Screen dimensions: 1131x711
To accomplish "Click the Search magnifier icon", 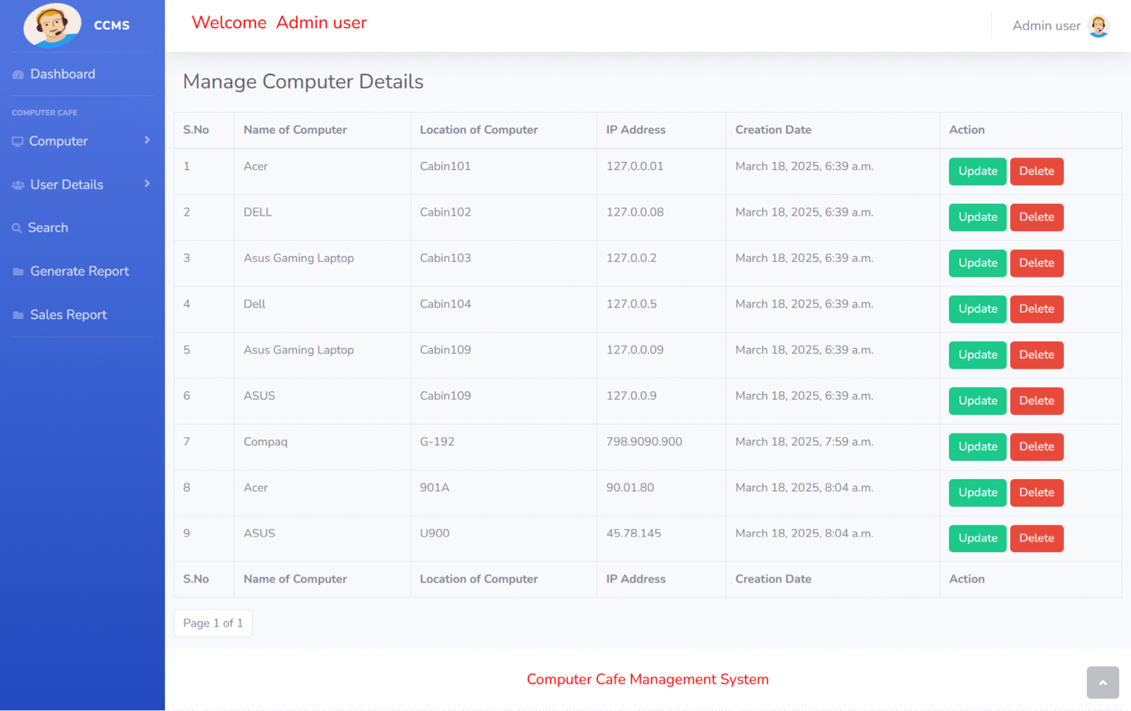I will pos(16,227).
